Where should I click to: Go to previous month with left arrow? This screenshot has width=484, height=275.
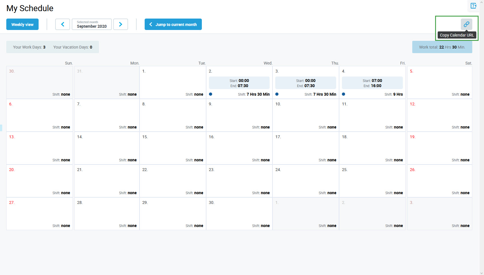tap(63, 24)
